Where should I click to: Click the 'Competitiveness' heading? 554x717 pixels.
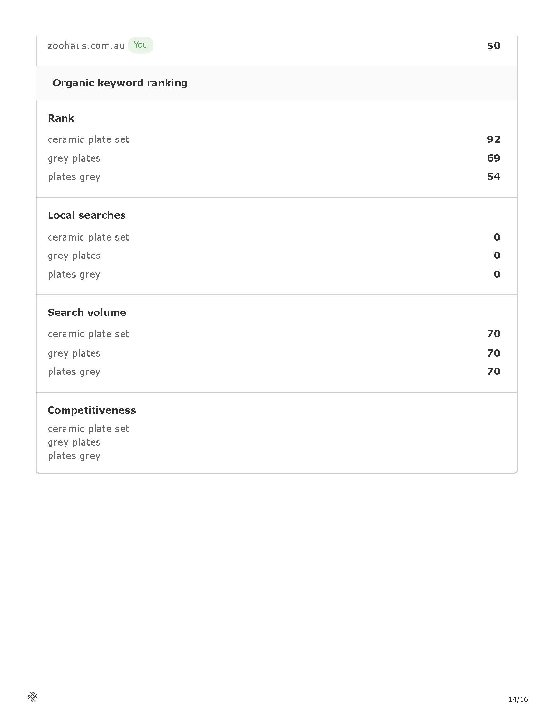[92, 410]
